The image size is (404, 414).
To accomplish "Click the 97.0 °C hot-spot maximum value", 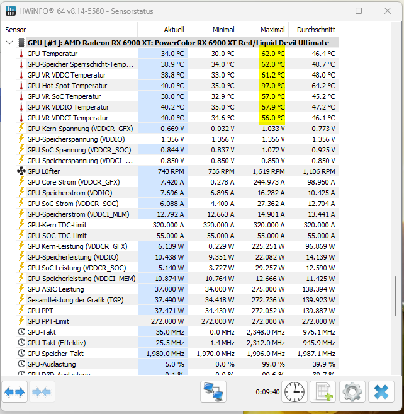I will coord(272,86).
